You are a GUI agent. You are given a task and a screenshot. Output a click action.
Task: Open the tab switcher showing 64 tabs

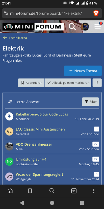[x=74, y=191]
